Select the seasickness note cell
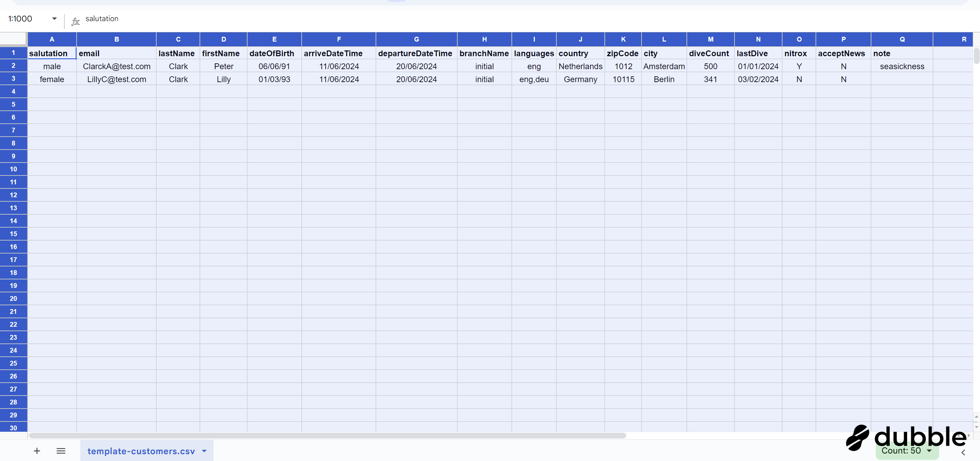Viewport: 980px width, 461px height. (902, 66)
